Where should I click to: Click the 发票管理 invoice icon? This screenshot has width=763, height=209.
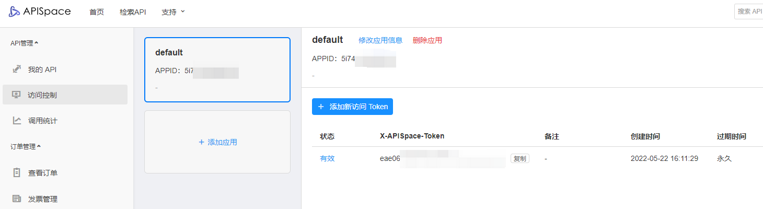click(17, 199)
